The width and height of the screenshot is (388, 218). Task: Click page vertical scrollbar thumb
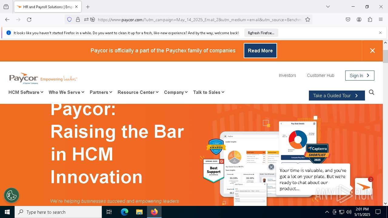coord(385,57)
